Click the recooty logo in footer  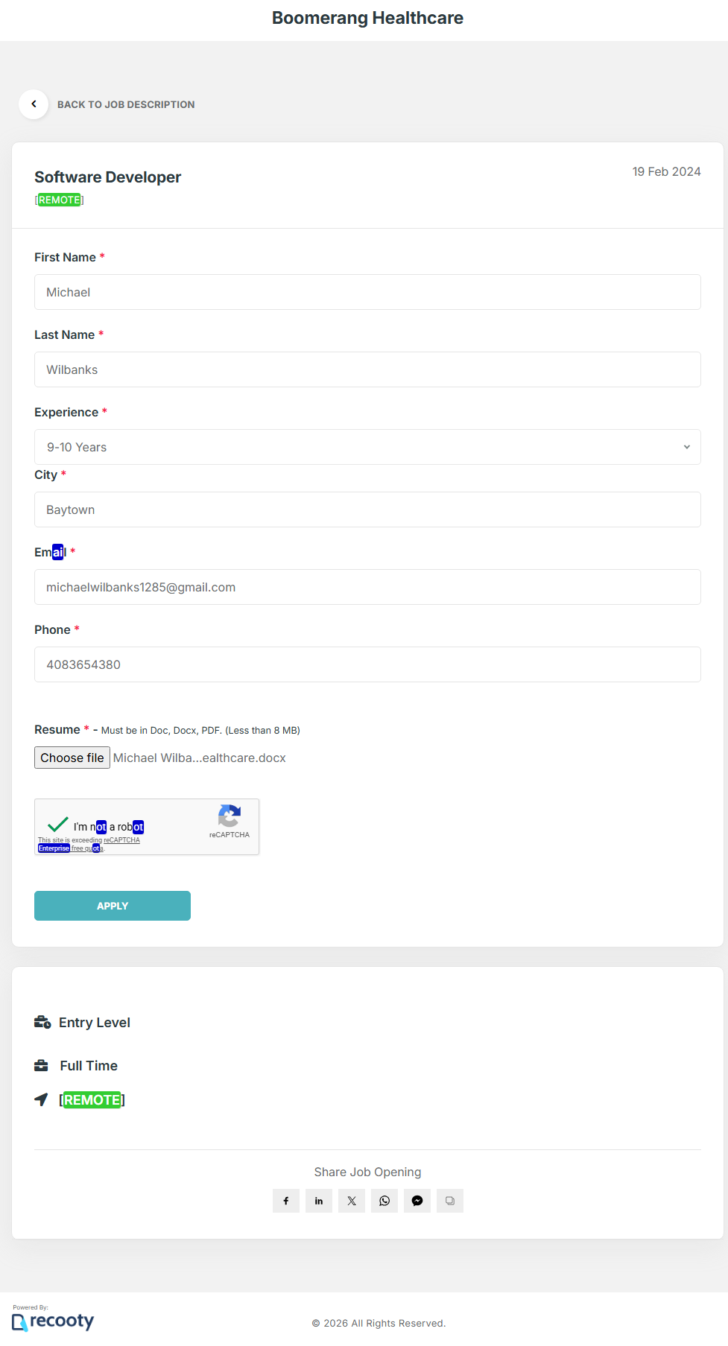click(54, 1321)
